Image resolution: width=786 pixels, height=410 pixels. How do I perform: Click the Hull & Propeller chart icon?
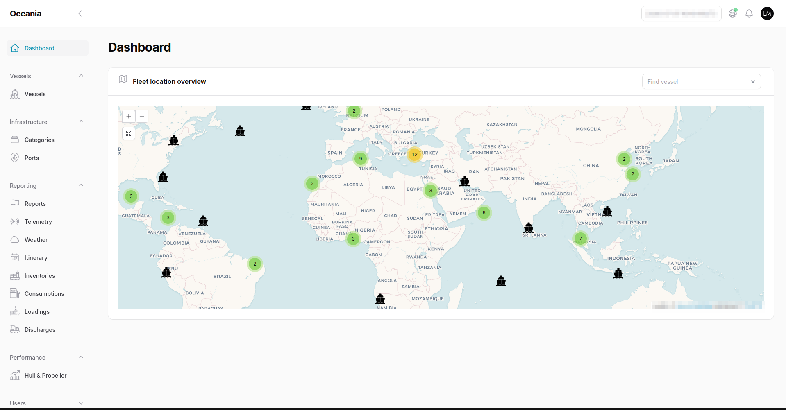point(15,375)
